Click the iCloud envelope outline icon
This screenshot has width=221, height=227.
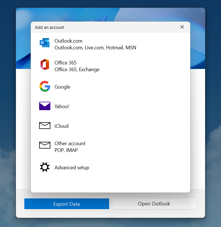44,126
